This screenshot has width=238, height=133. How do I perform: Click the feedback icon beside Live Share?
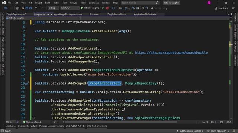click(x=233, y=8)
